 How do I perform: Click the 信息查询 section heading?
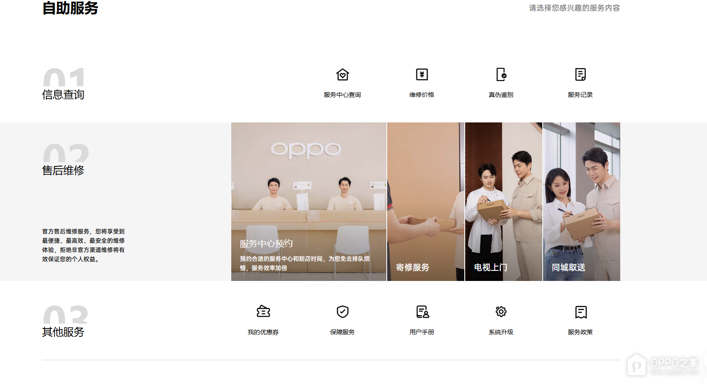point(63,95)
